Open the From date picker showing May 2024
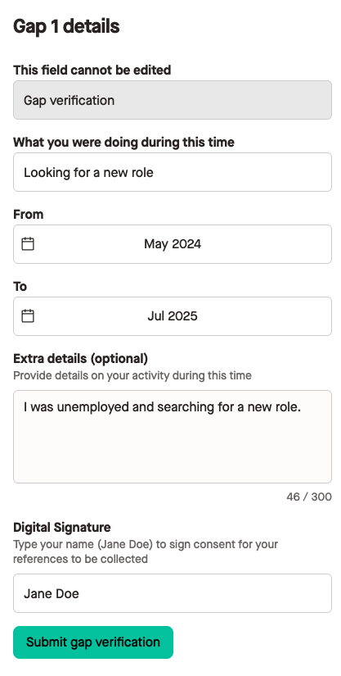Screen dimensions: 341x676 (x=173, y=244)
